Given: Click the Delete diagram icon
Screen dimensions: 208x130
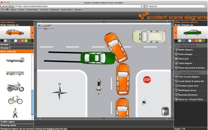Looking at the screenshot, I should point(176,50).
